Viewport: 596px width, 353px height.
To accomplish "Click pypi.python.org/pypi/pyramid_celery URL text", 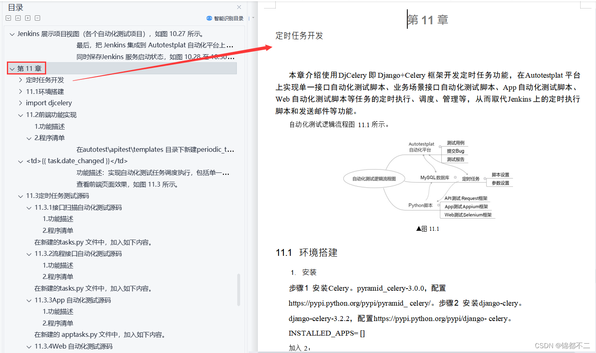I will [360, 303].
